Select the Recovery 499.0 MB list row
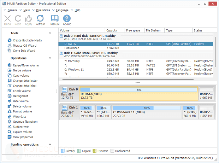The height and width of the screenshot is (163, 219). 136,61
